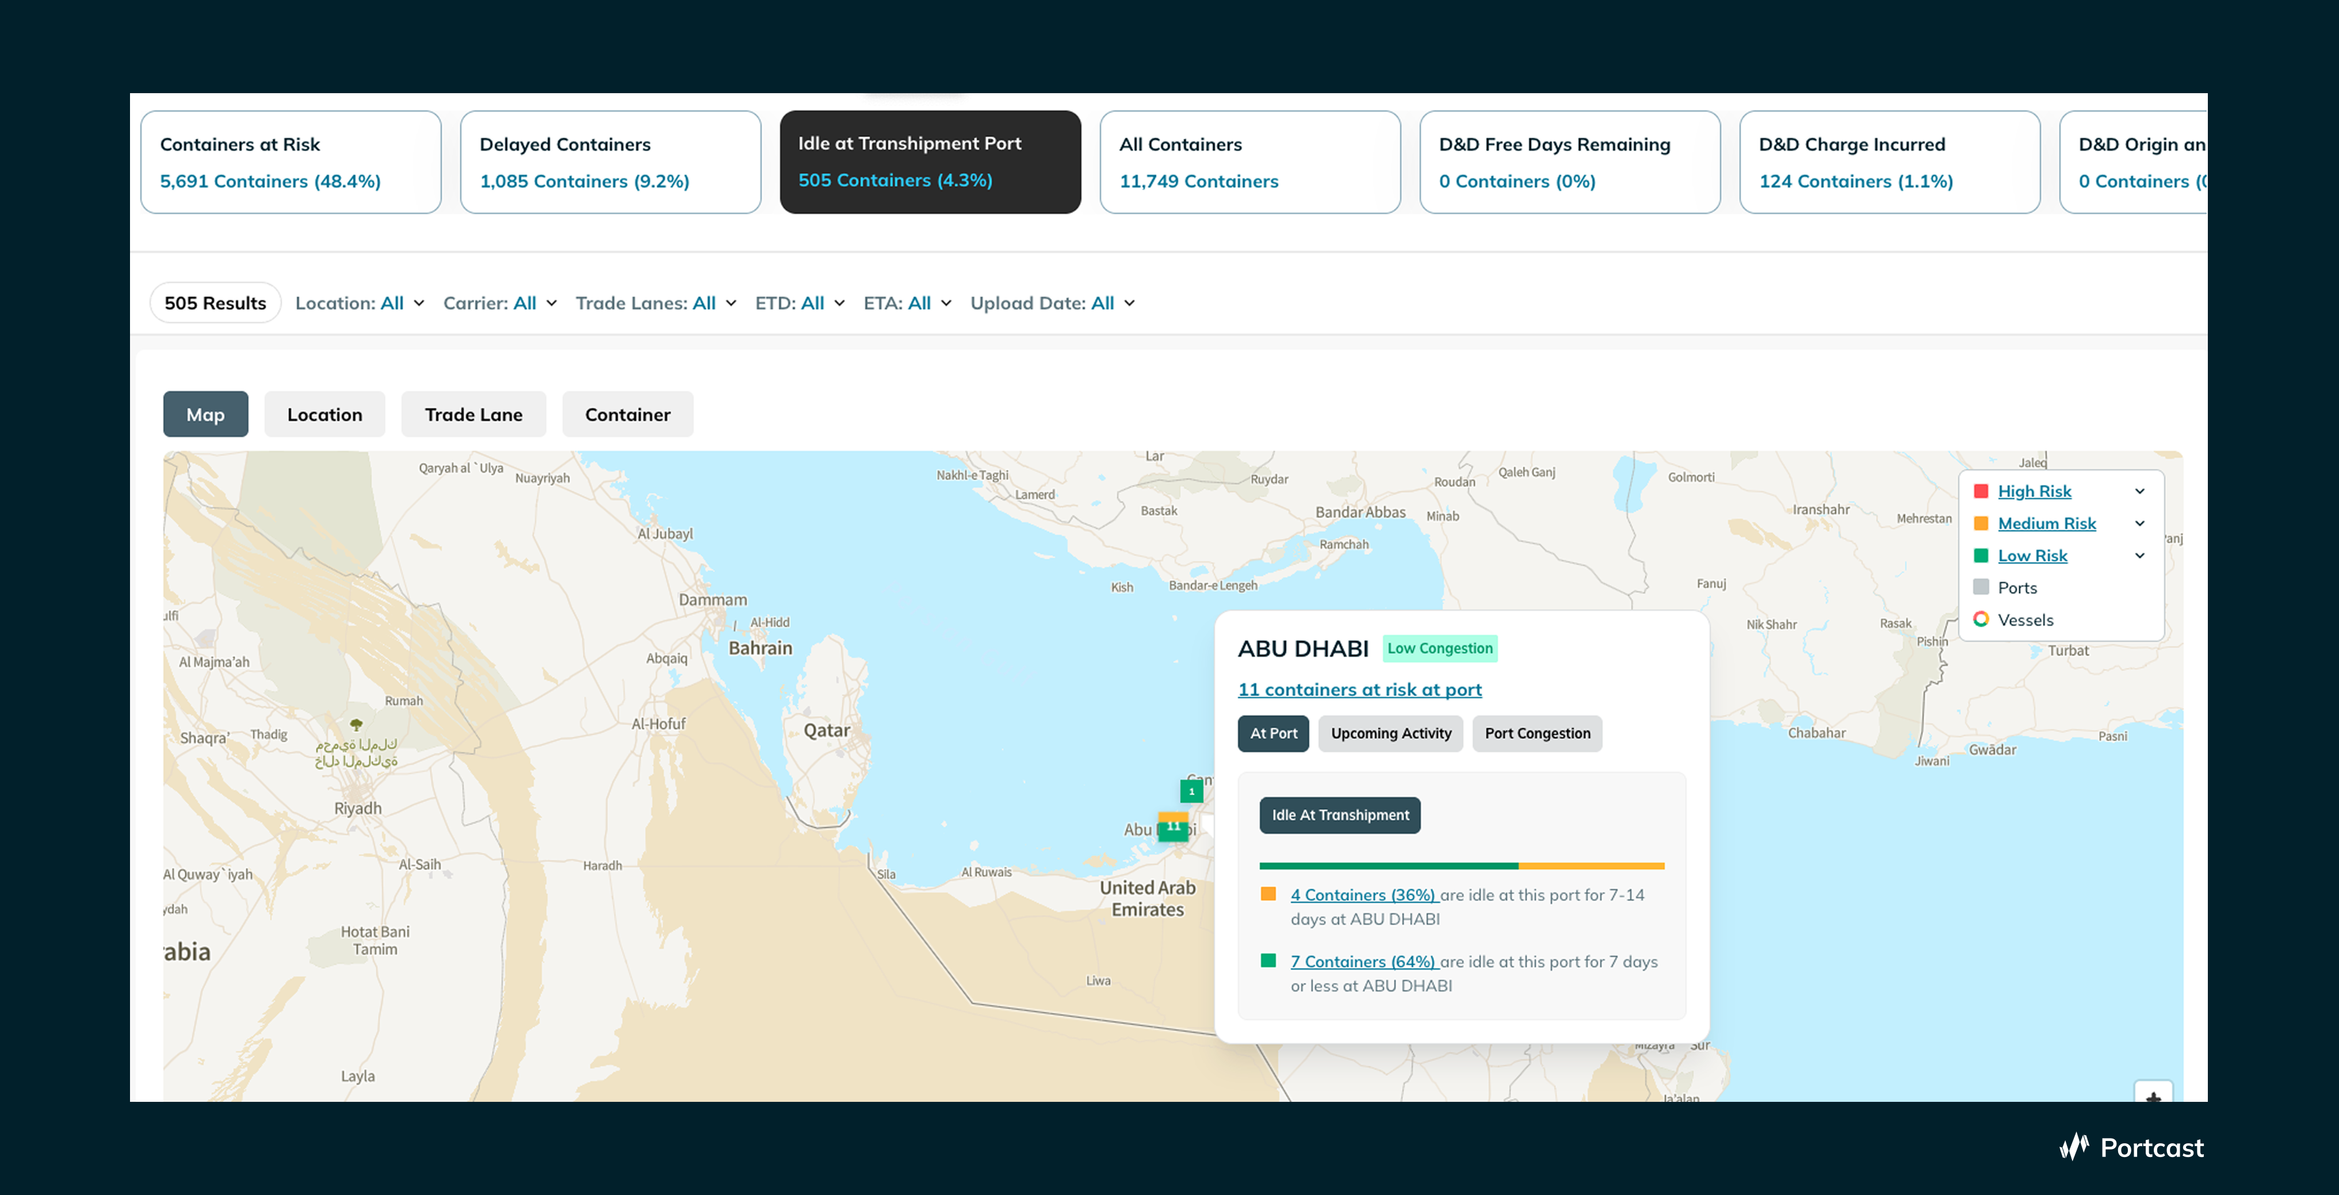Open the Location filter dropdown
This screenshot has width=2339, height=1195.
click(x=360, y=303)
